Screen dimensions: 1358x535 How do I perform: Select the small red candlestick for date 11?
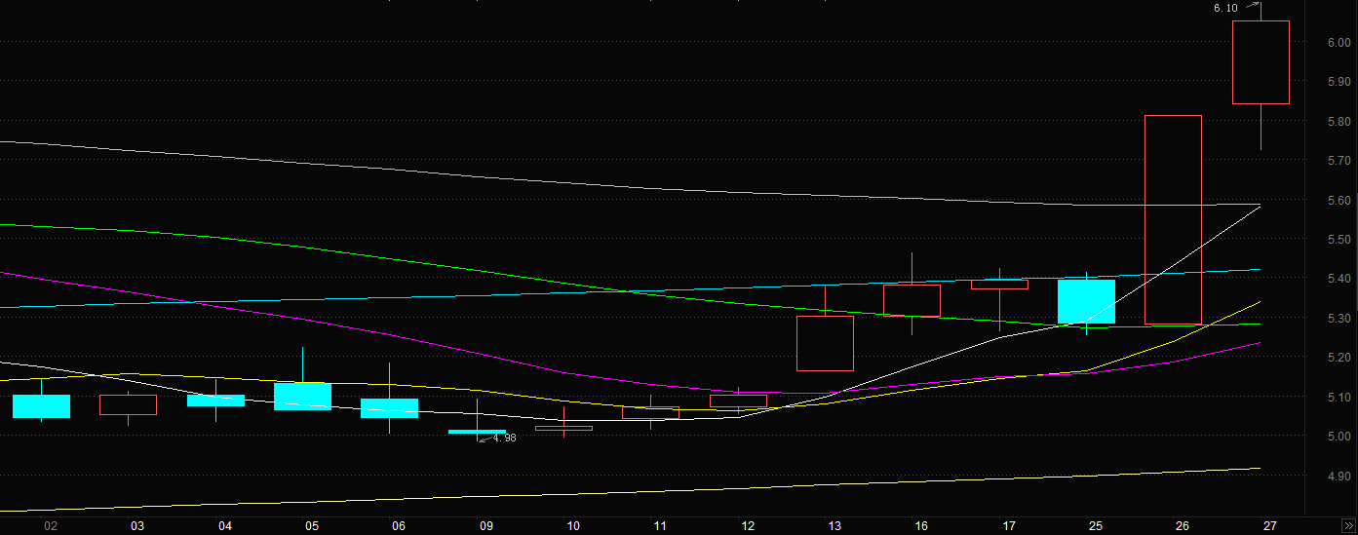(650, 413)
